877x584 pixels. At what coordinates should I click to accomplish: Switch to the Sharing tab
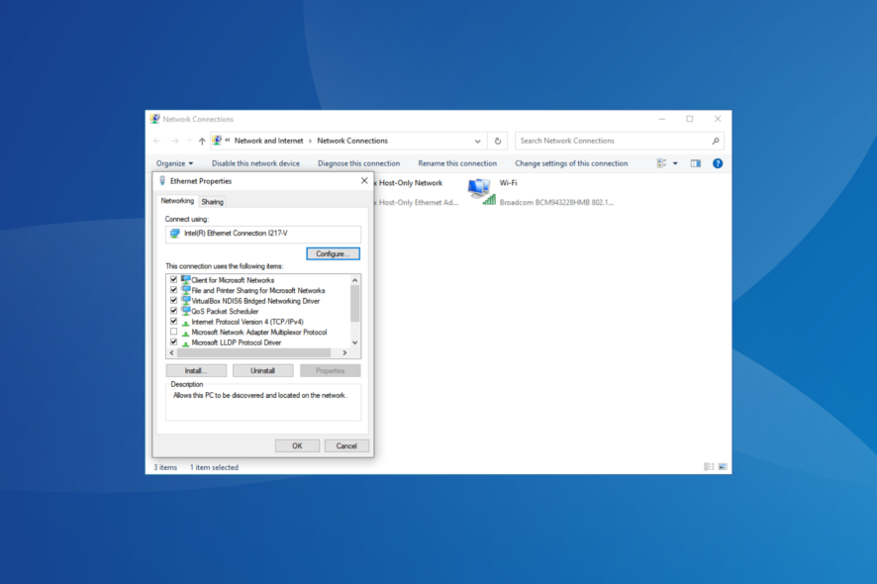pyautogui.click(x=213, y=201)
